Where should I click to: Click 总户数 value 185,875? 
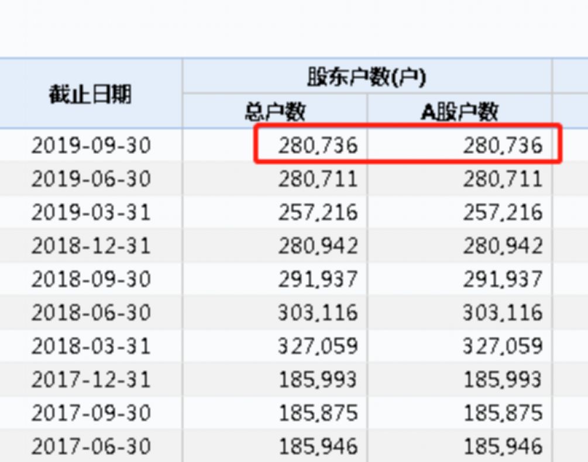pos(318,413)
